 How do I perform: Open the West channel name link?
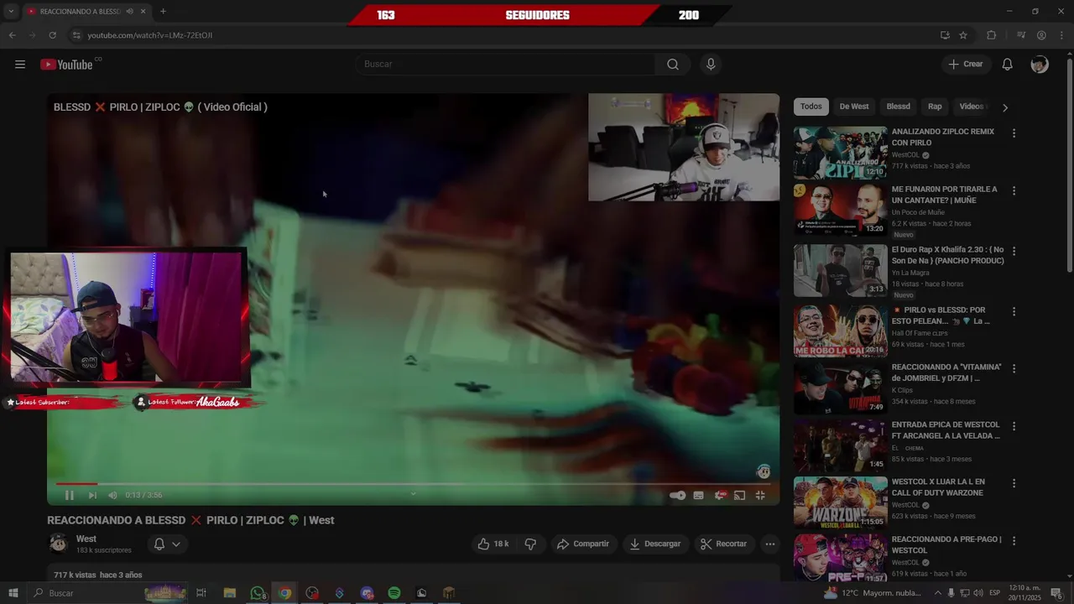[x=86, y=539]
